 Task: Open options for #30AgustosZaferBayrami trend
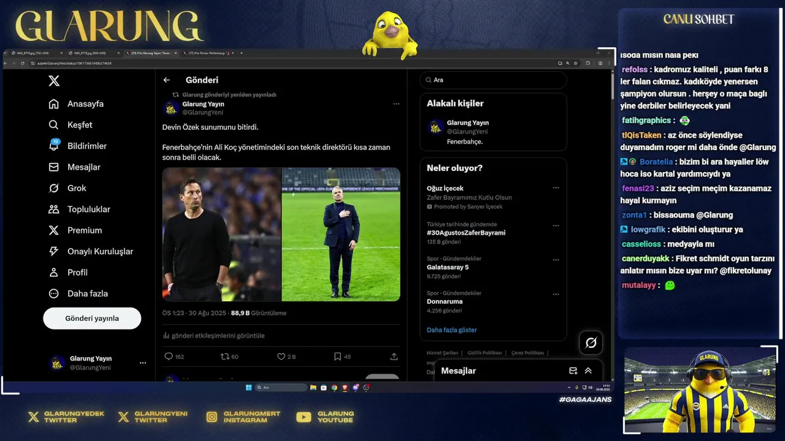(x=556, y=225)
